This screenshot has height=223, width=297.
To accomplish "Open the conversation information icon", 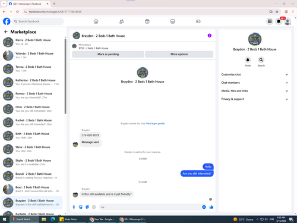I will 210,36.
